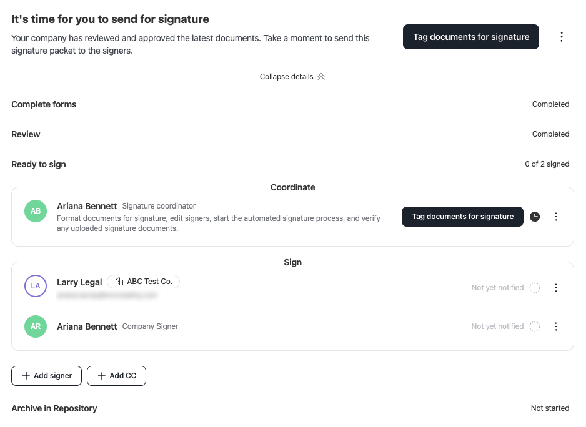This screenshot has width=586, height=427.
Task: Click Larry Legal's dashed pending status circle
Action: point(535,288)
